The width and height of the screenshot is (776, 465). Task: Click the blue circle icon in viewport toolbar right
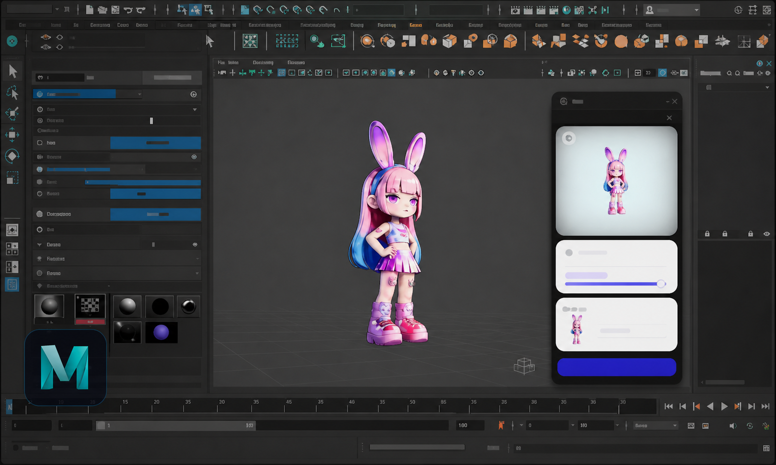point(662,73)
